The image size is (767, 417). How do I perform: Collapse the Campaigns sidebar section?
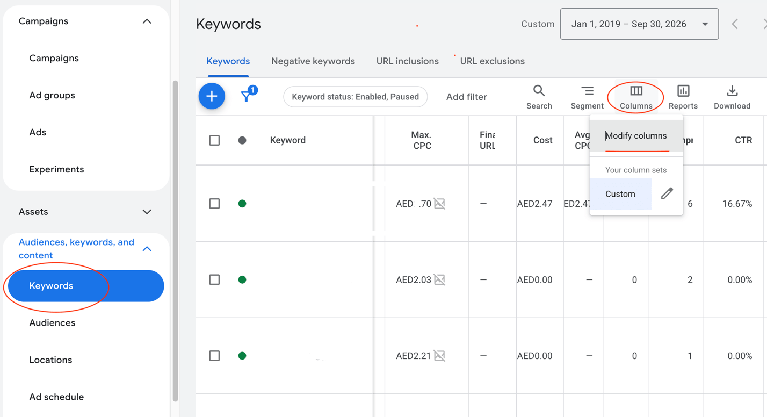(147, 21)
